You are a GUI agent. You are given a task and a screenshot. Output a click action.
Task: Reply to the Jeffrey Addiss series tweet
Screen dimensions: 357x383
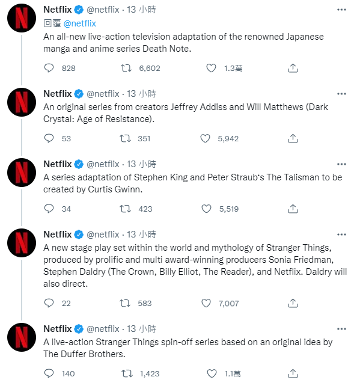pyautogui.click(x=49, y=138)
